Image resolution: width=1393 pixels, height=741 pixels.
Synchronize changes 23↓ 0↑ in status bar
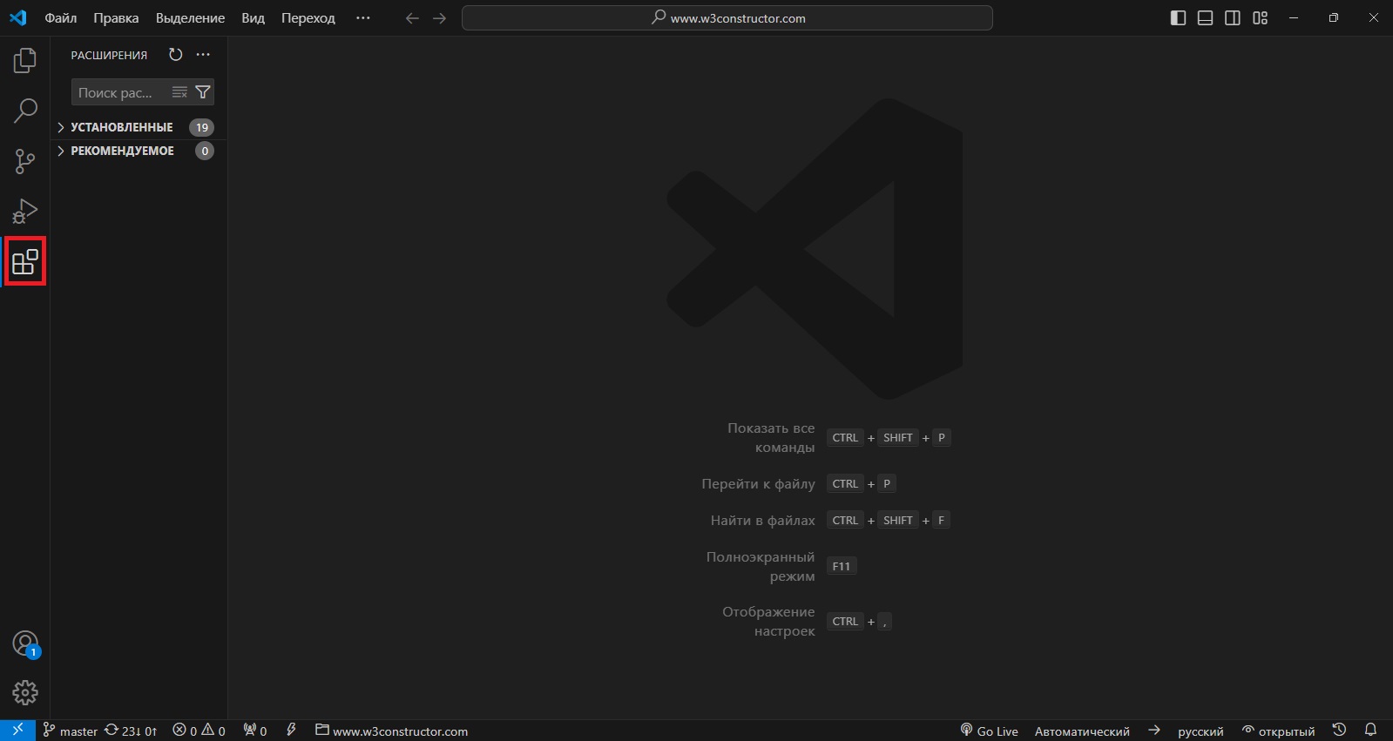[131, 731]
